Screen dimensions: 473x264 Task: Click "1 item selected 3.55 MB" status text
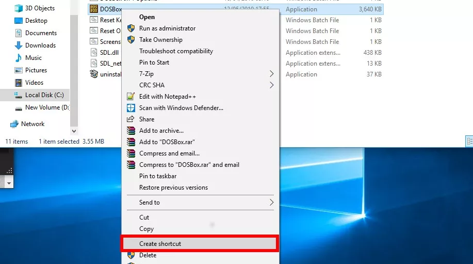(x=72, y=142)
